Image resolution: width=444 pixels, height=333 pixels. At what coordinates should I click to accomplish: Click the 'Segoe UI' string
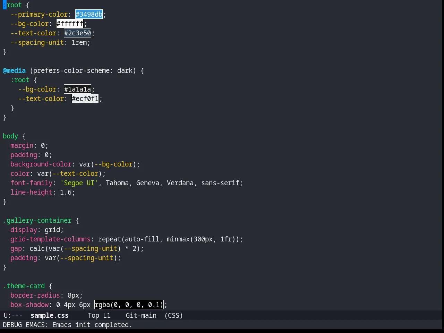click(79, 183)
